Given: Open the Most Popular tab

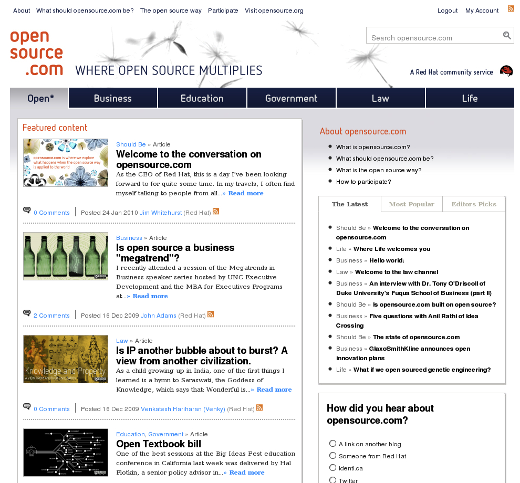Looking at the screenshot, I should (411, 204).
